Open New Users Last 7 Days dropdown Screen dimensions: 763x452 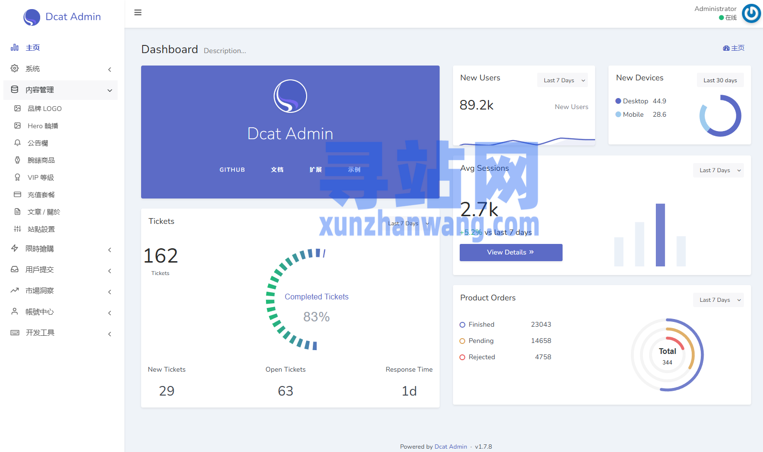point(563,80)
